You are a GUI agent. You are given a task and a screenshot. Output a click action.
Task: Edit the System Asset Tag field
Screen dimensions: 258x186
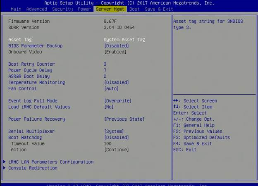click(124, 40)
